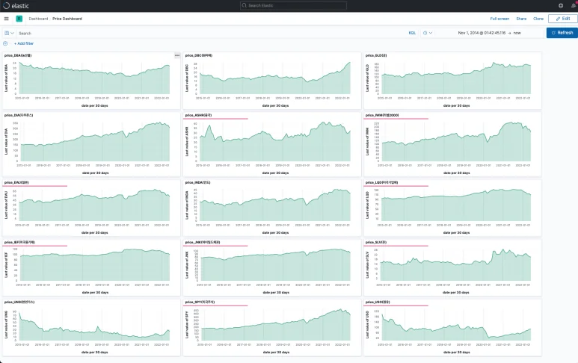The image size is (578, 363).
Task: Click the Share menu item
Action: 521,18
